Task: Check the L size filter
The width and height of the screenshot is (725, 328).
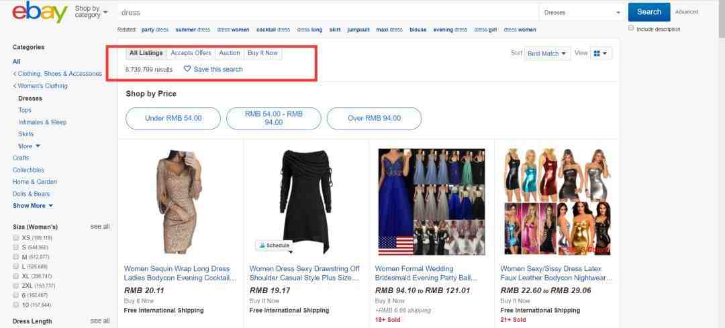Action: 15,266
